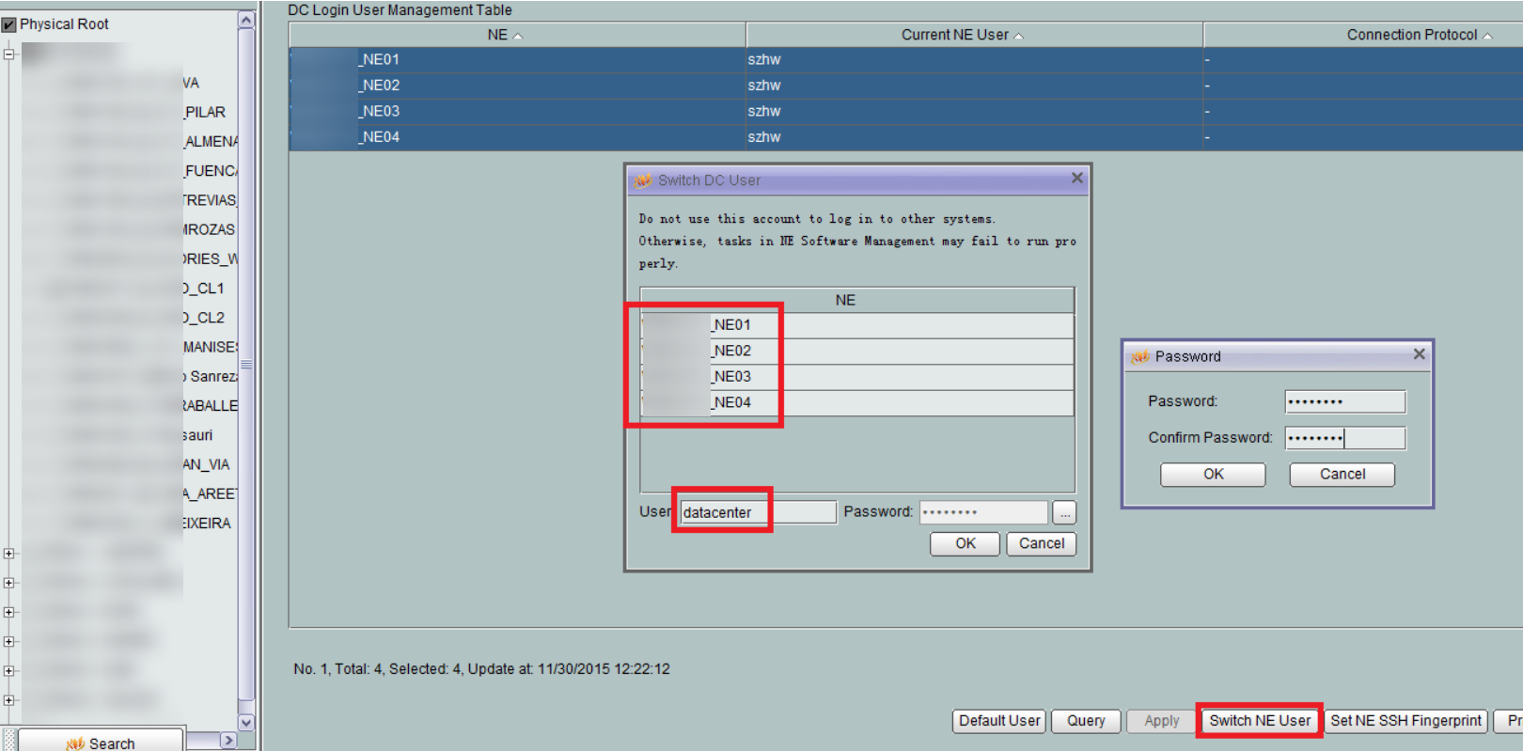Cancel the Switch DC User dialog
This screenshot has height=751, width=1523.
pos(1041,543)
